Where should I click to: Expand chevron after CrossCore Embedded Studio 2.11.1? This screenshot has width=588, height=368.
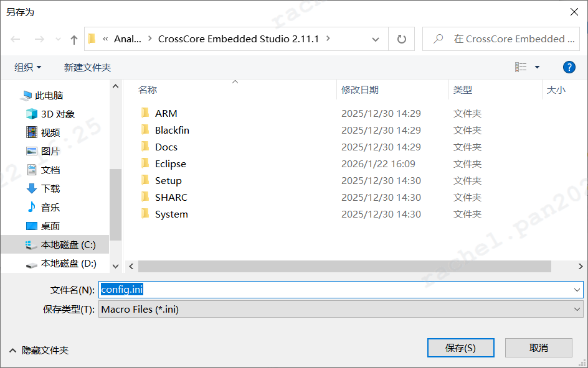328,39
